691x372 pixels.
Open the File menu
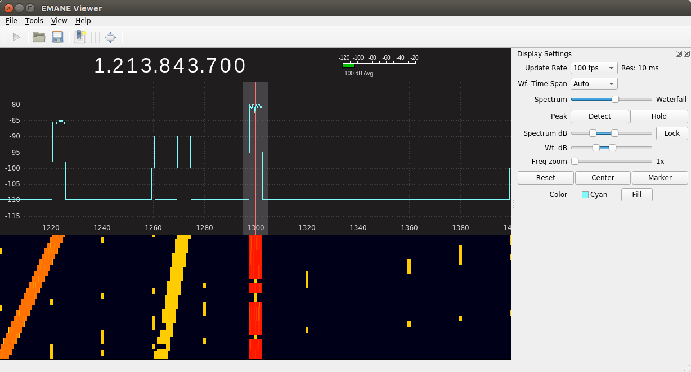pyautogui.click(x=11, y=21)
